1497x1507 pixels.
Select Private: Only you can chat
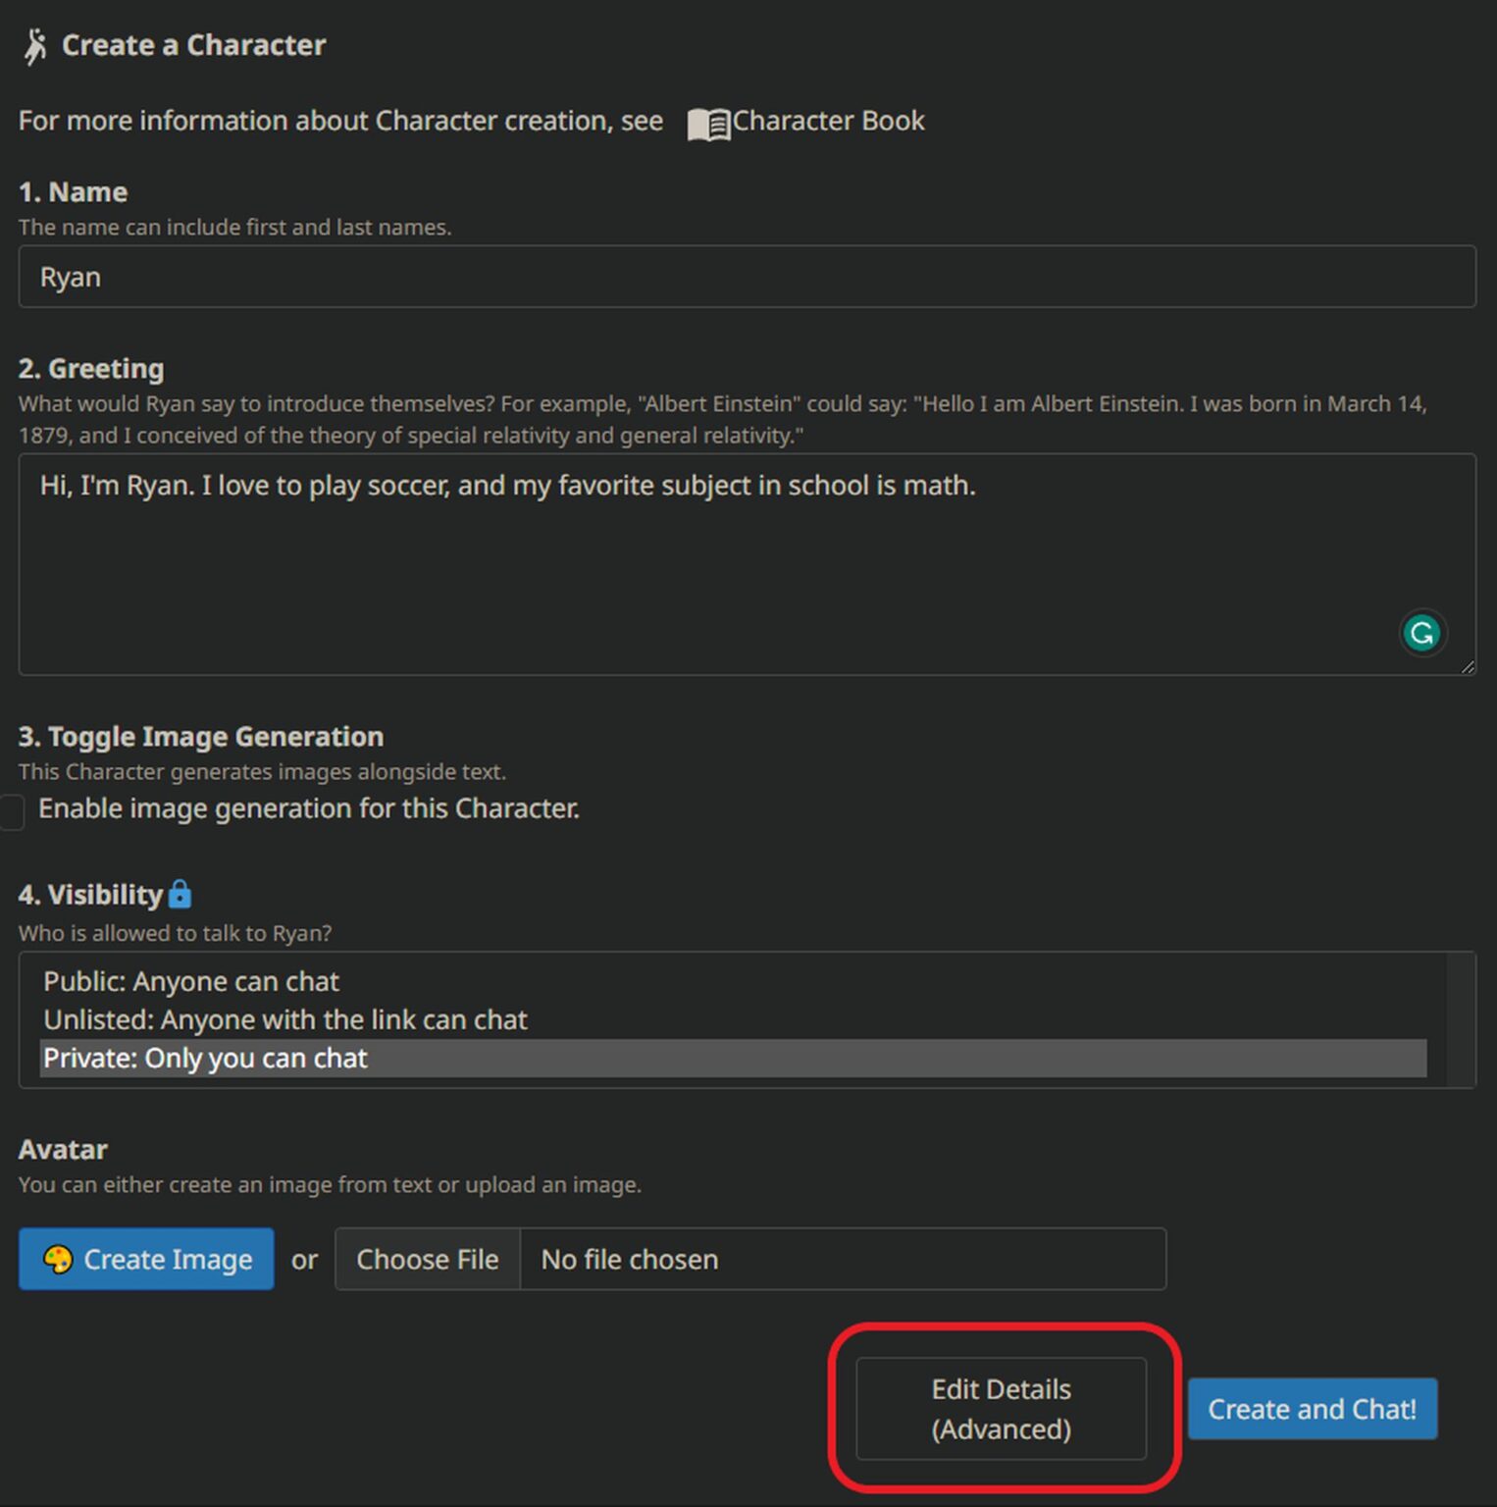tap(206, 1058)
